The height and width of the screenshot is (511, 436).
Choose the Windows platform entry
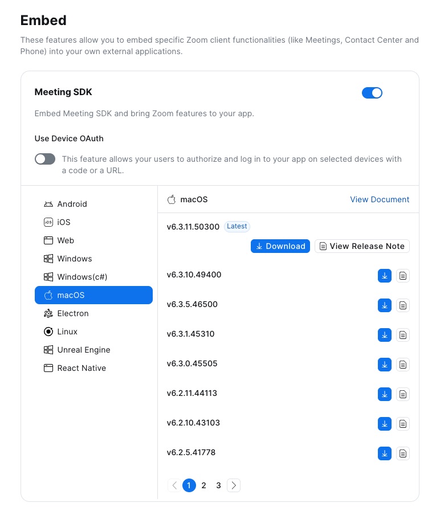[x=93, y=259]
